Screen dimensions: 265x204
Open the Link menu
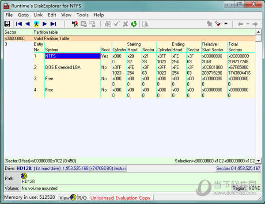point(38,15)
